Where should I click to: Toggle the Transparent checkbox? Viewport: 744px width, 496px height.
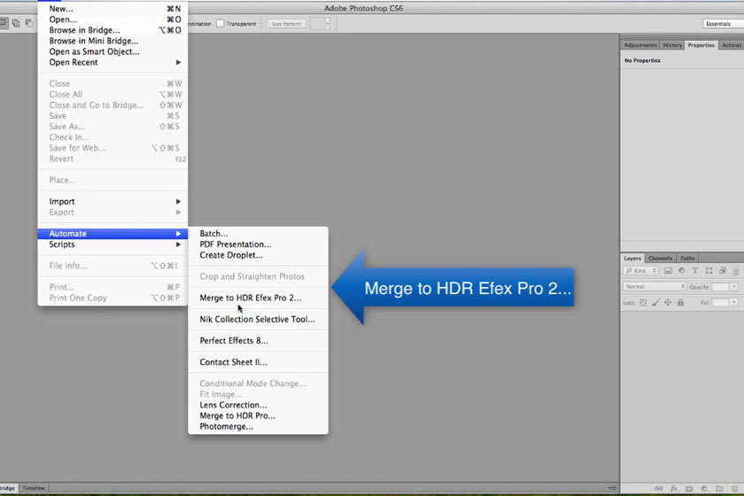point(221,23)
